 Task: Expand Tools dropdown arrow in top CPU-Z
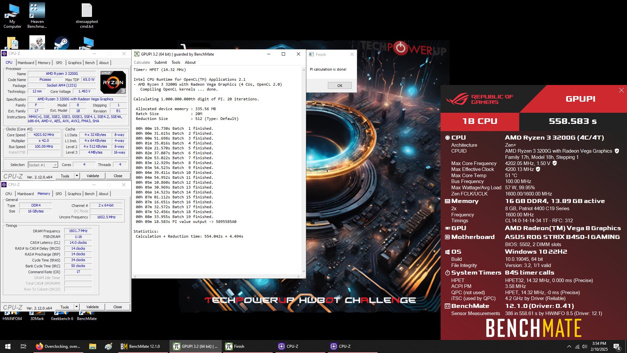coord(77,176)
